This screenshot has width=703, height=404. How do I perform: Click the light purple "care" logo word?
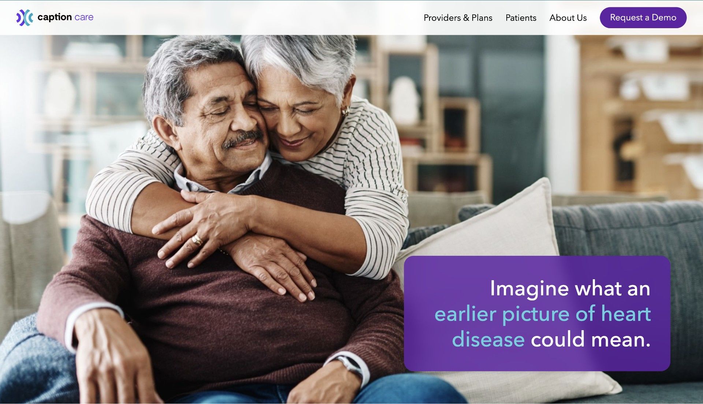coord(84,17)
